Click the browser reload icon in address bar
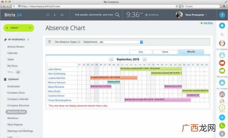The image size is (228, 138). pyautogui.click(x=177, y=6)
